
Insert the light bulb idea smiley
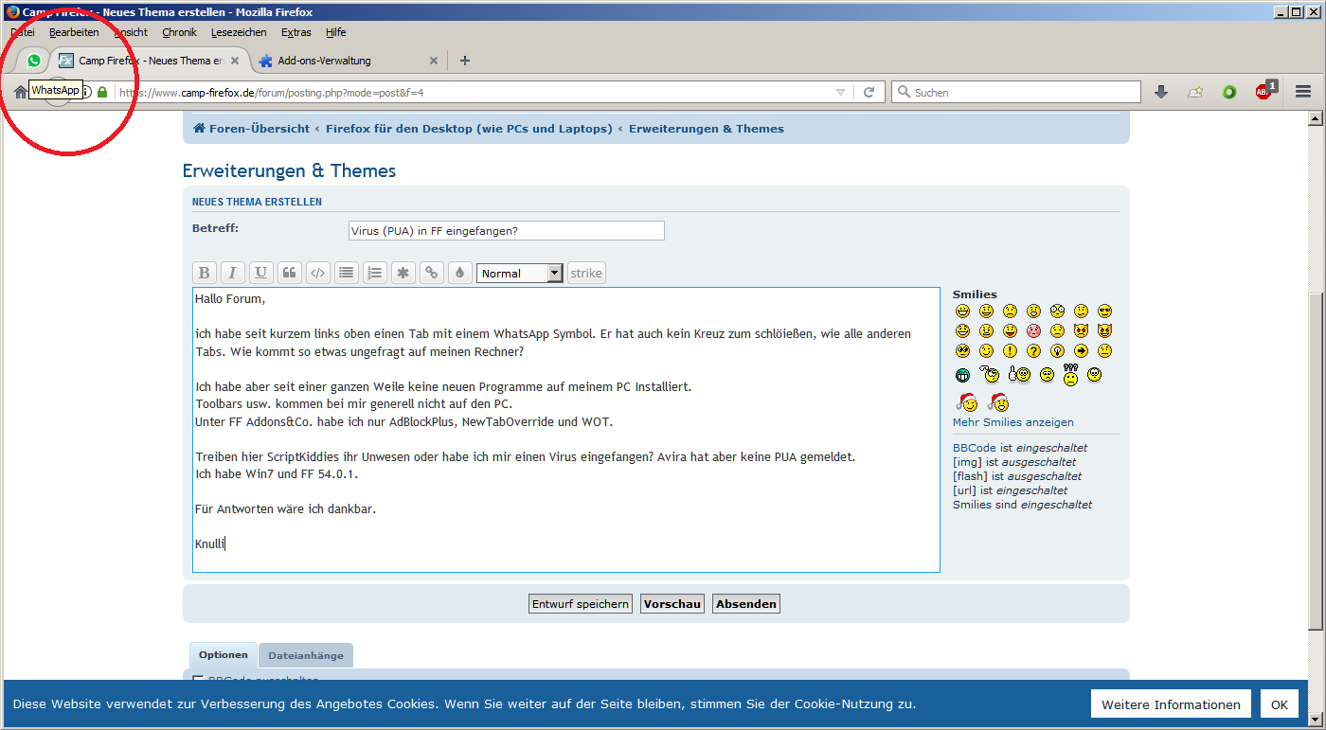coord(1057,351)
